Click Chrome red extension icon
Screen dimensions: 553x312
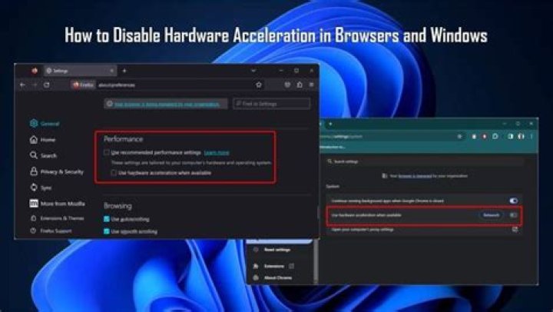(485, 137)
